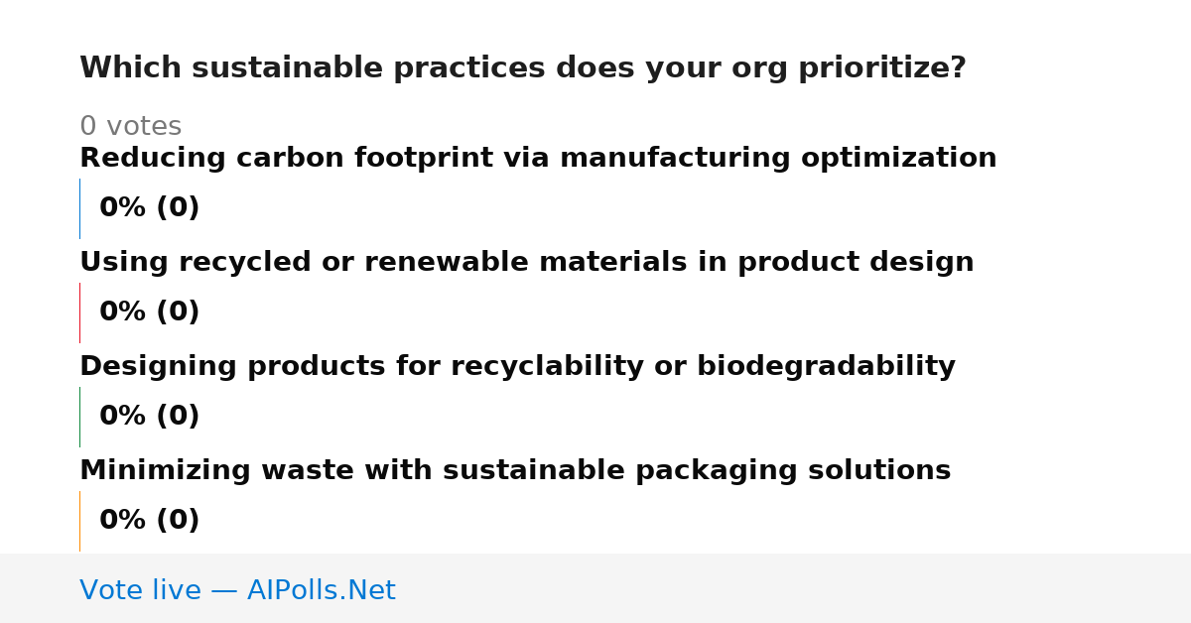Click the word 'biodegradability' in third option
Image resolution: width=1191 pixels, height=623 pixels.
[826, 367]
